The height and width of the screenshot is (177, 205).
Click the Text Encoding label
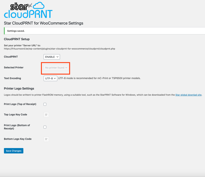[x=12, y=78]
